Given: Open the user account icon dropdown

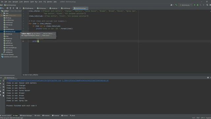Looking at the screenshot, I should click(172, 5).
